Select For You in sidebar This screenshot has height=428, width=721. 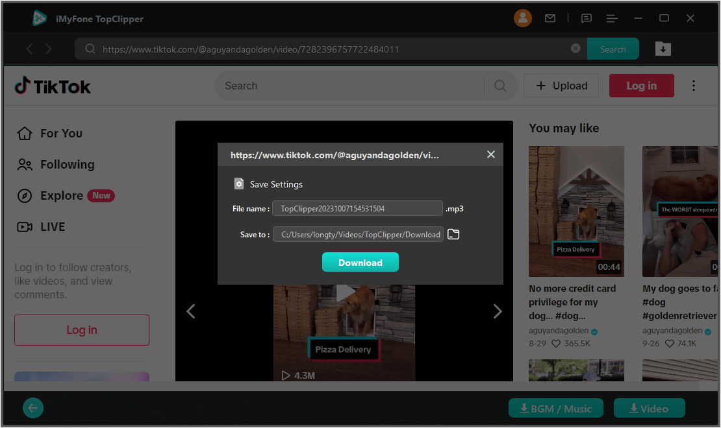point(49,133)
